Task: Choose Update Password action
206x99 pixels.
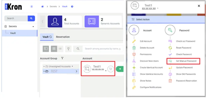Action: pos(184,67)
